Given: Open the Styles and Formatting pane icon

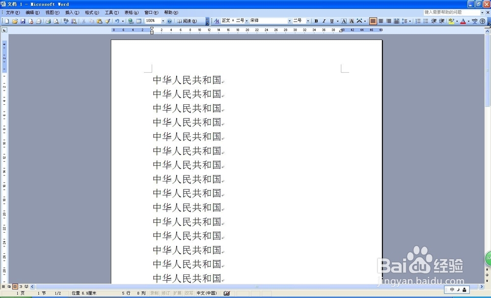Looking at the screenshot, I should tap(217, 21).
